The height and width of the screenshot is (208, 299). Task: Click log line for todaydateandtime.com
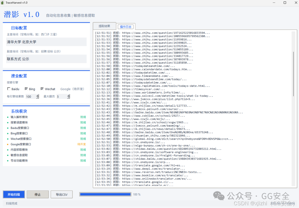pyautogui.click(x=135, y=66)
